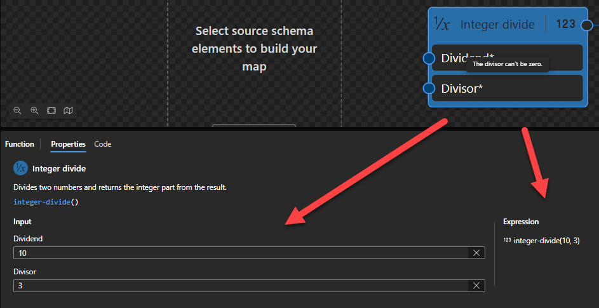Click the Divisor input port circle
This screenshot has width=599, height=308.
[x=429, y=88]
